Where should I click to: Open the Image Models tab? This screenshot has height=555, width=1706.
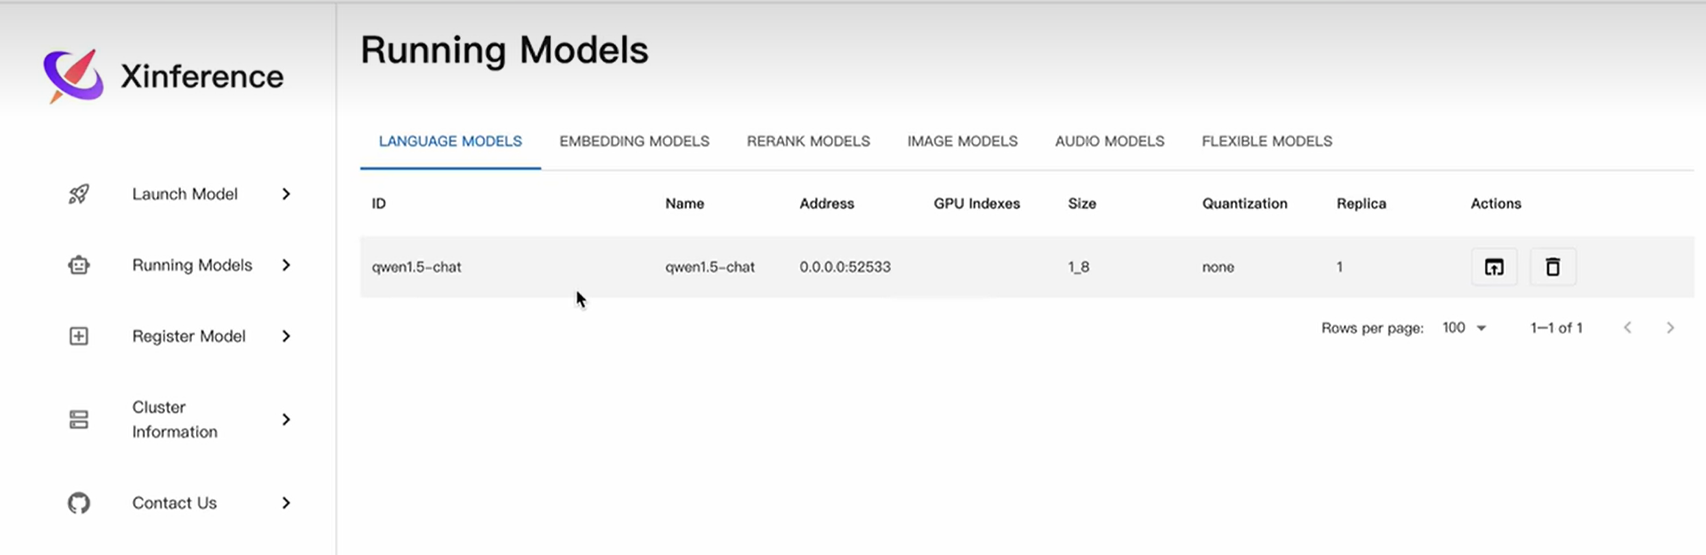[962, 141]
